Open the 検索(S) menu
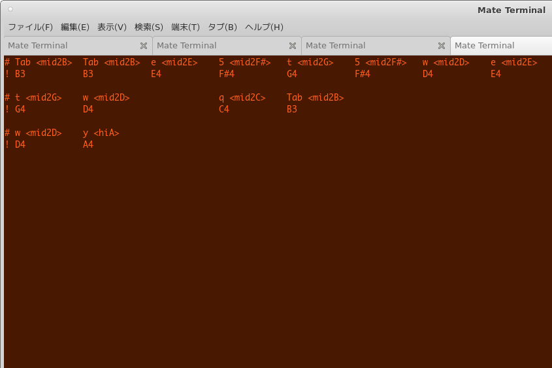Screen dimensions: 552x368 148,27
